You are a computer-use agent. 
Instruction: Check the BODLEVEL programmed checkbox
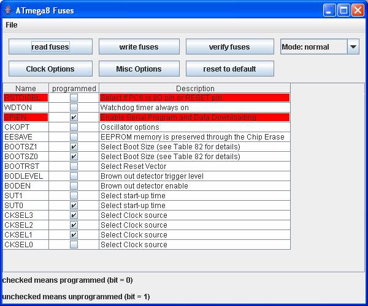point(74,176)
